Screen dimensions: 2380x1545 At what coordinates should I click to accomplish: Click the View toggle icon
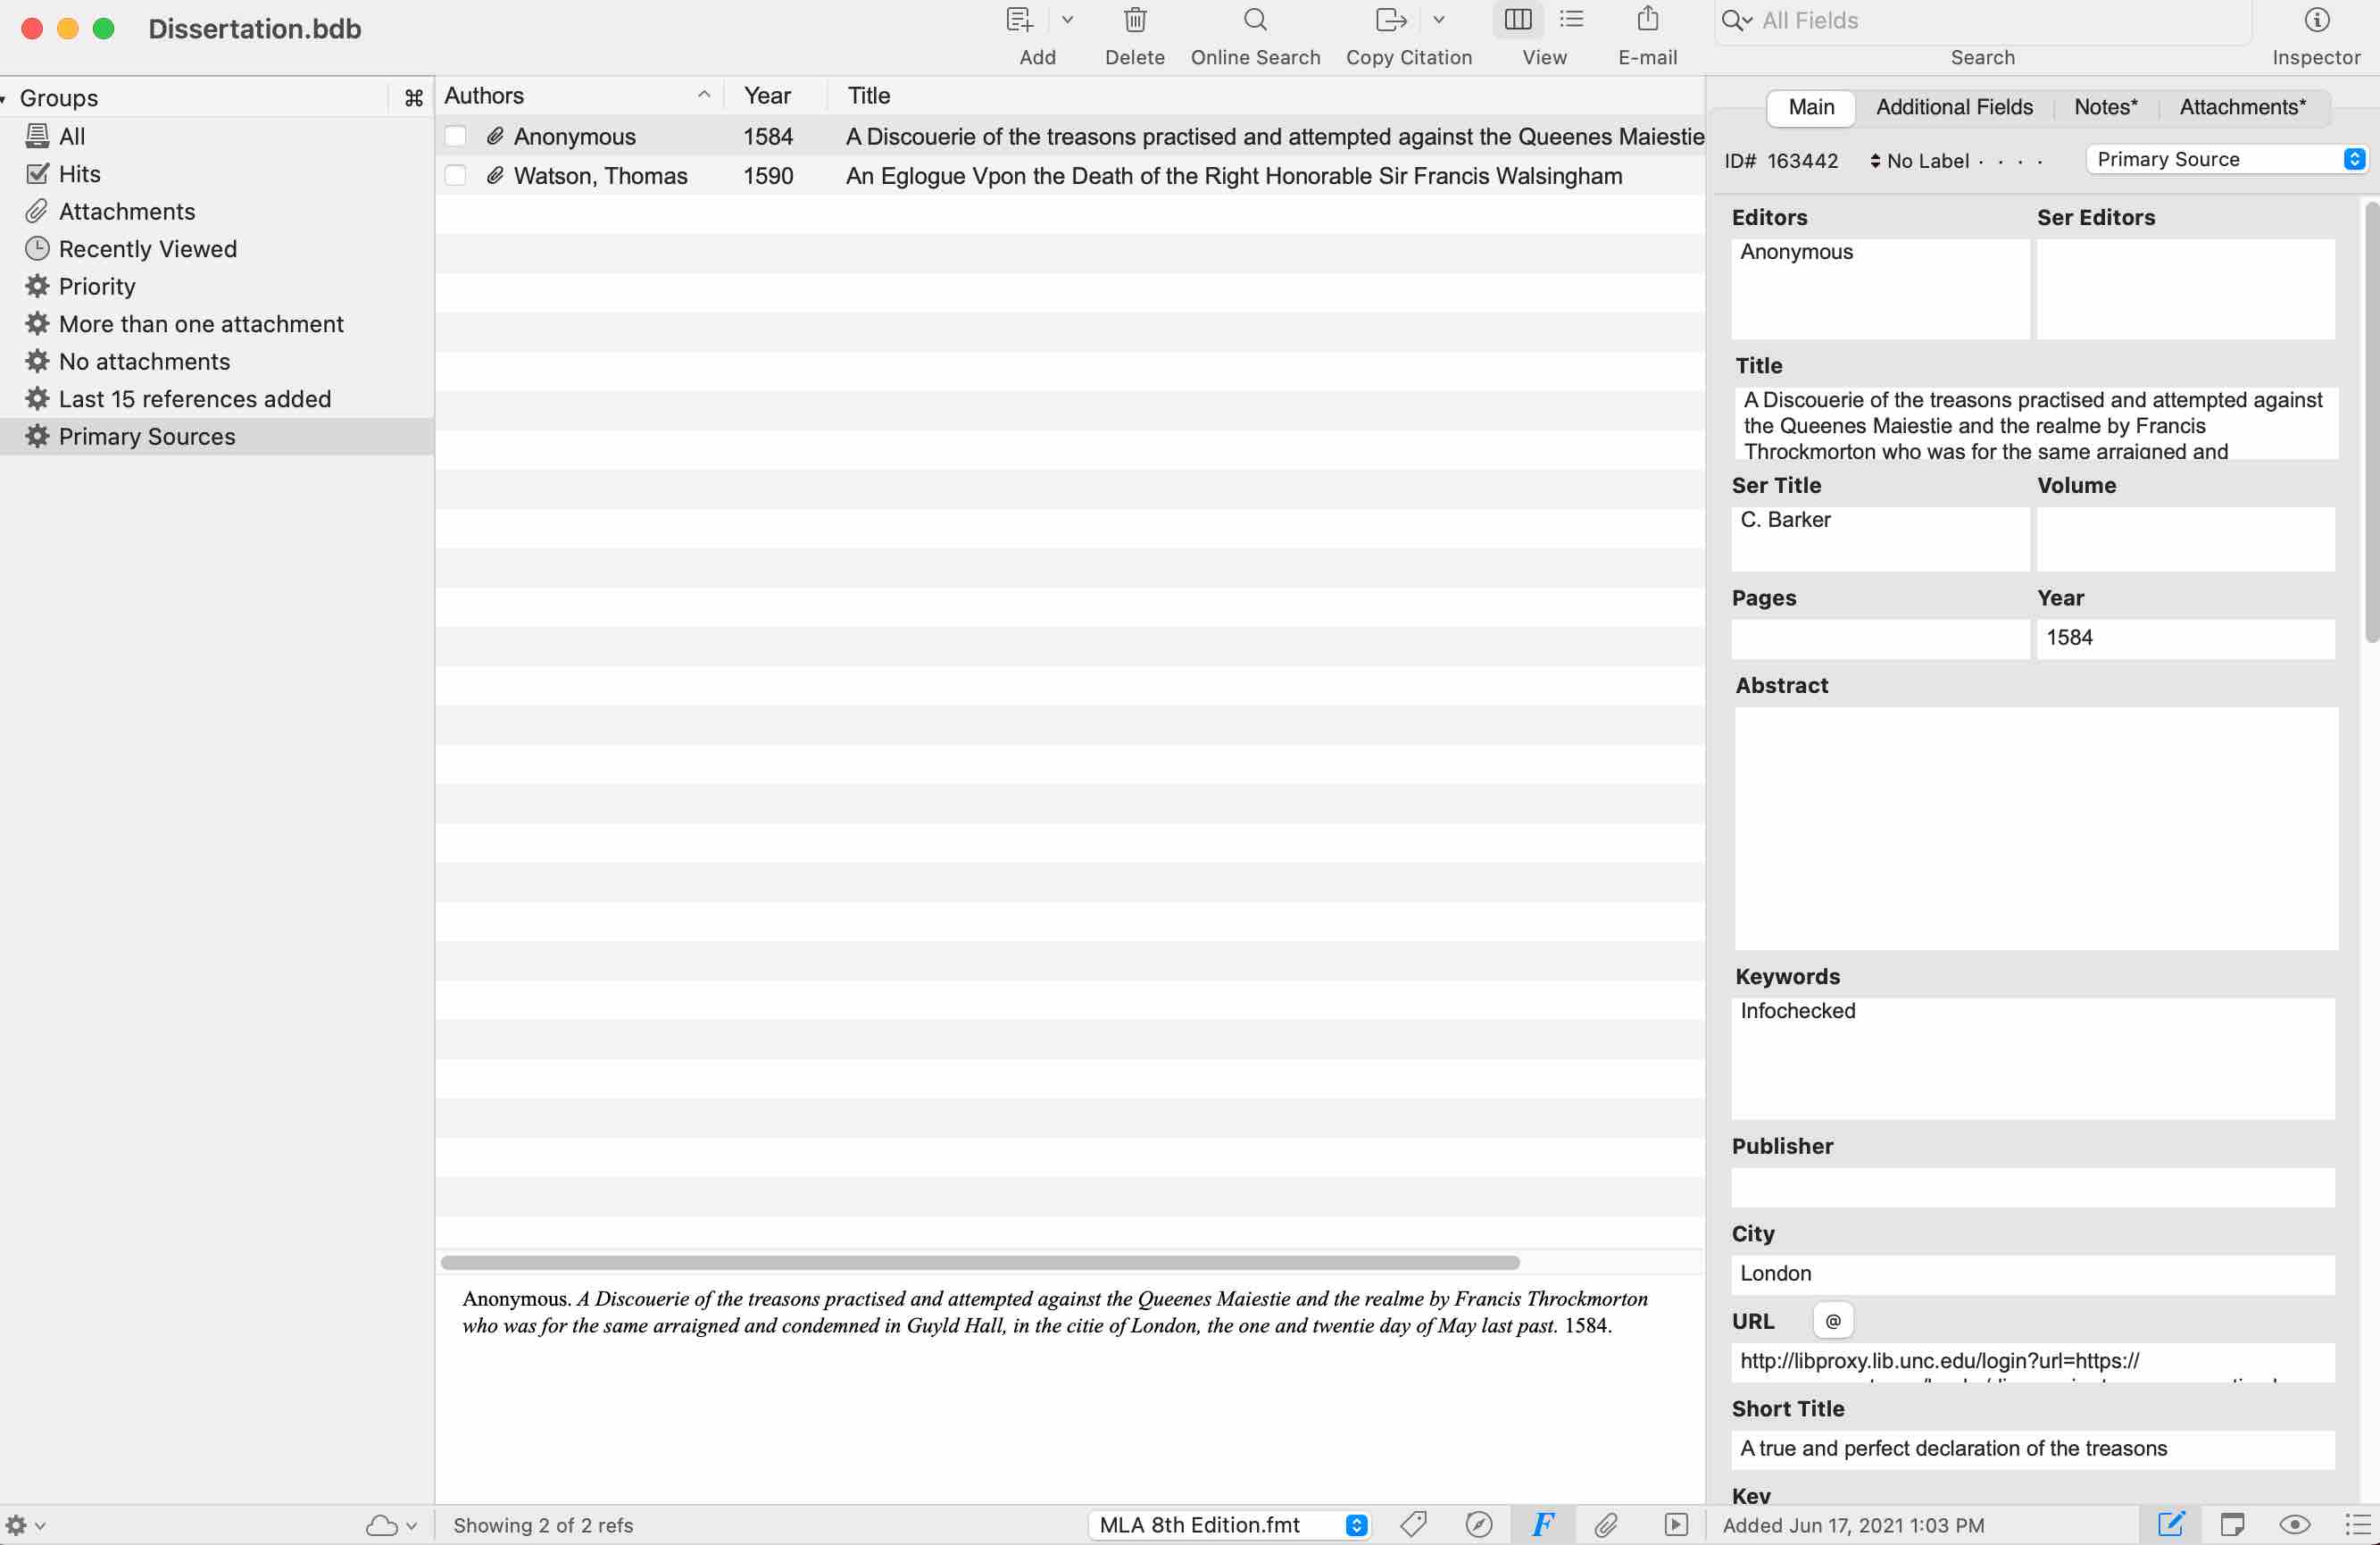click(1516, 19)
